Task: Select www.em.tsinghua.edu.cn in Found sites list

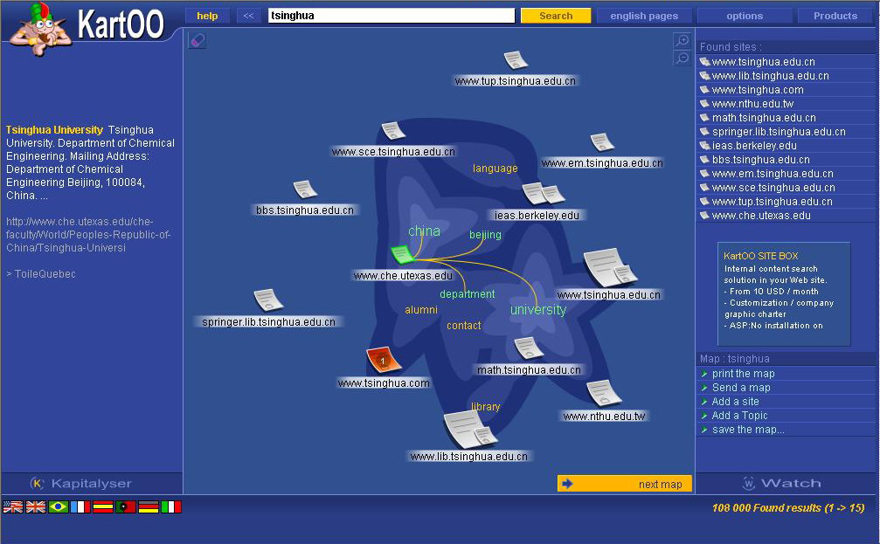Action: click(x=786, y=174)
